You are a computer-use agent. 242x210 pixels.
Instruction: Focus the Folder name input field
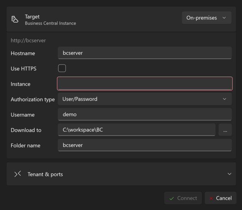pos(144,145)
